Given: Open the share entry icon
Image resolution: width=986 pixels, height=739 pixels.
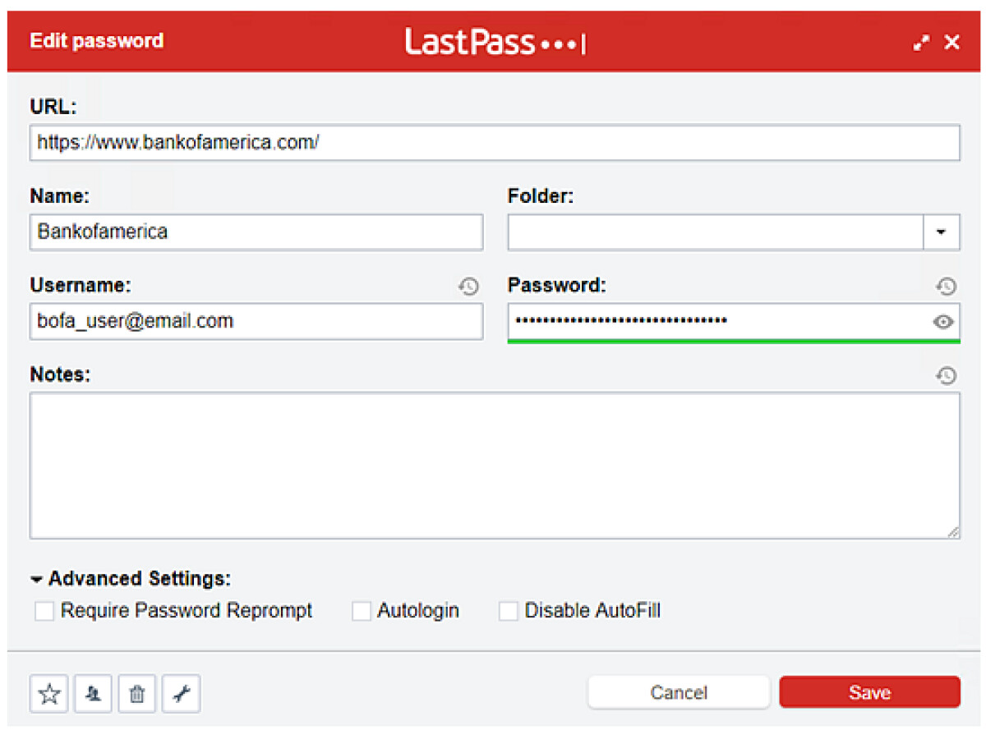Looking at the screenshot, I should [93, 694].
